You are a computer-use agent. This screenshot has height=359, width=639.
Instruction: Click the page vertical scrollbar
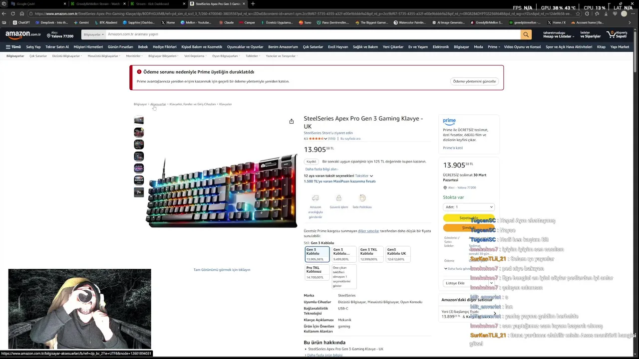636,50
